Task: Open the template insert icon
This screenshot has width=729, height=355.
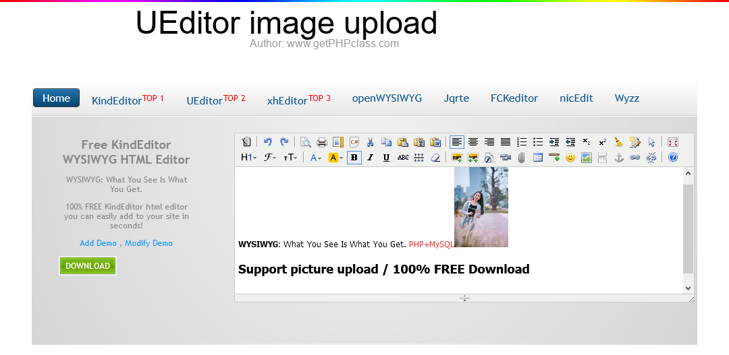Action: tap(338, 142)
